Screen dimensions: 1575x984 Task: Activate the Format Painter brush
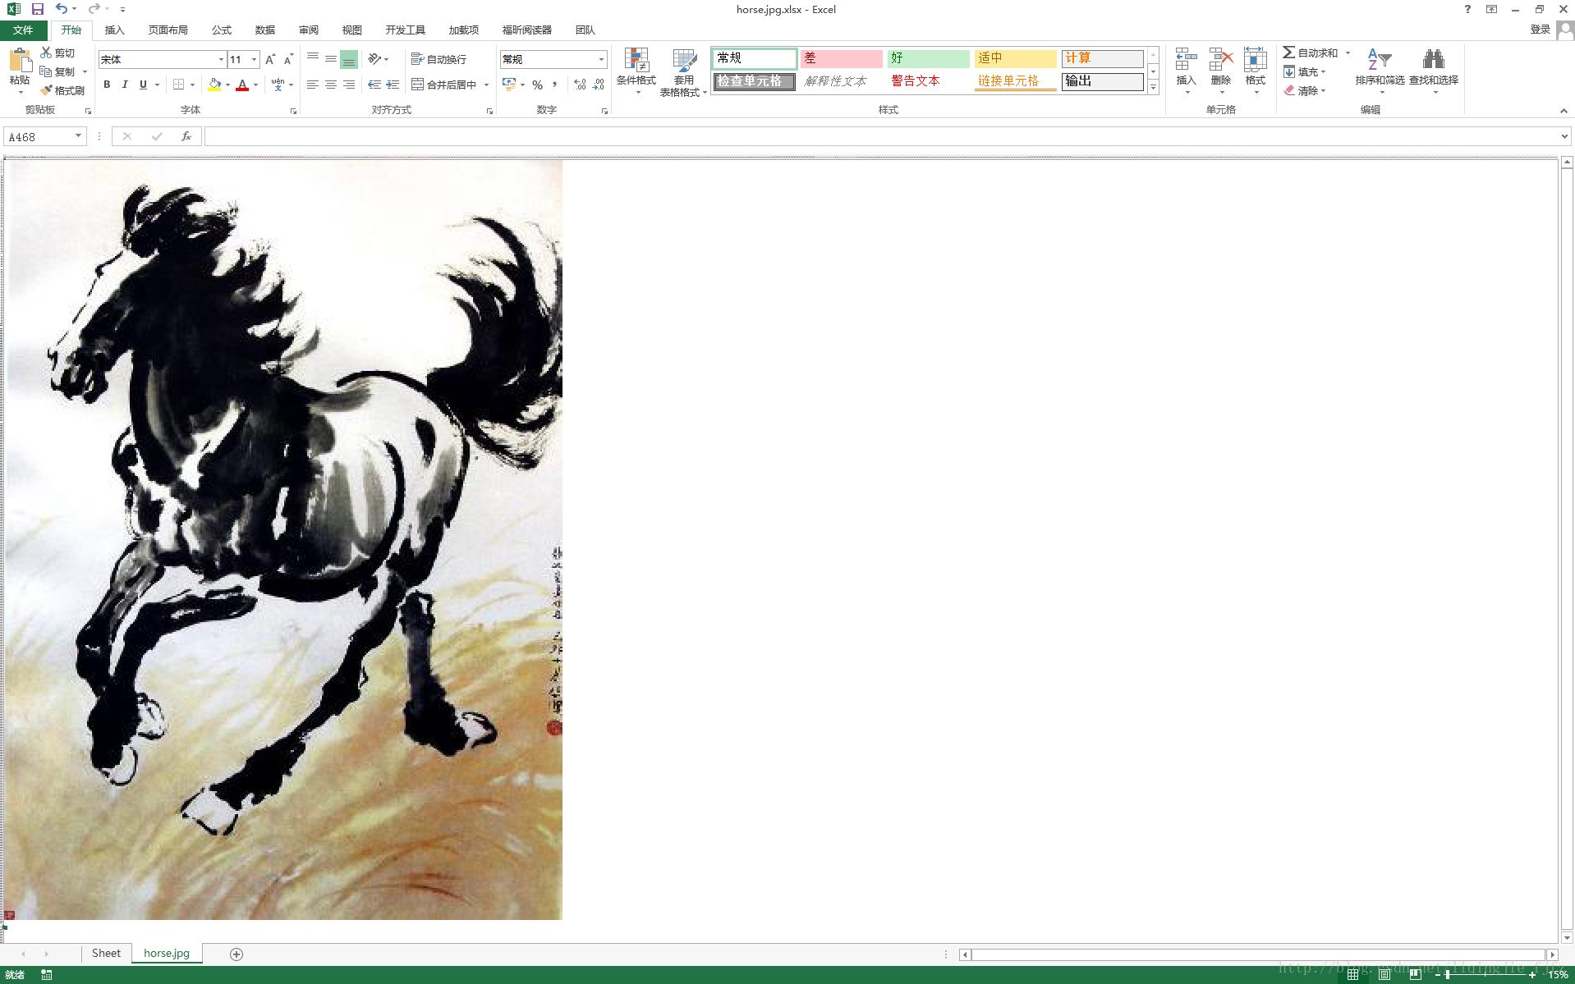47,90
